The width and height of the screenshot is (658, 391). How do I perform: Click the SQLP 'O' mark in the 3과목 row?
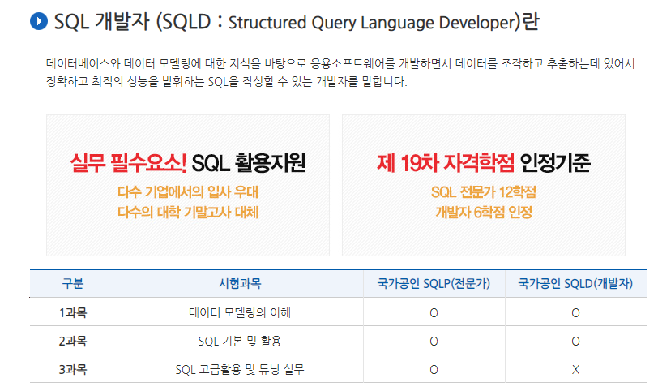(x=434, y=370)
